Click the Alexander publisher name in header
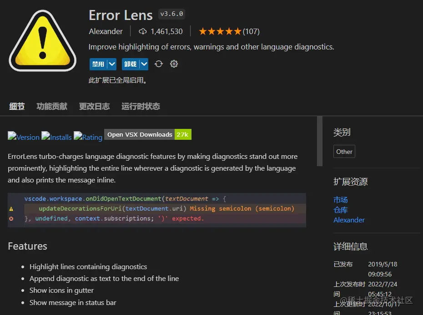 [106, 31]
